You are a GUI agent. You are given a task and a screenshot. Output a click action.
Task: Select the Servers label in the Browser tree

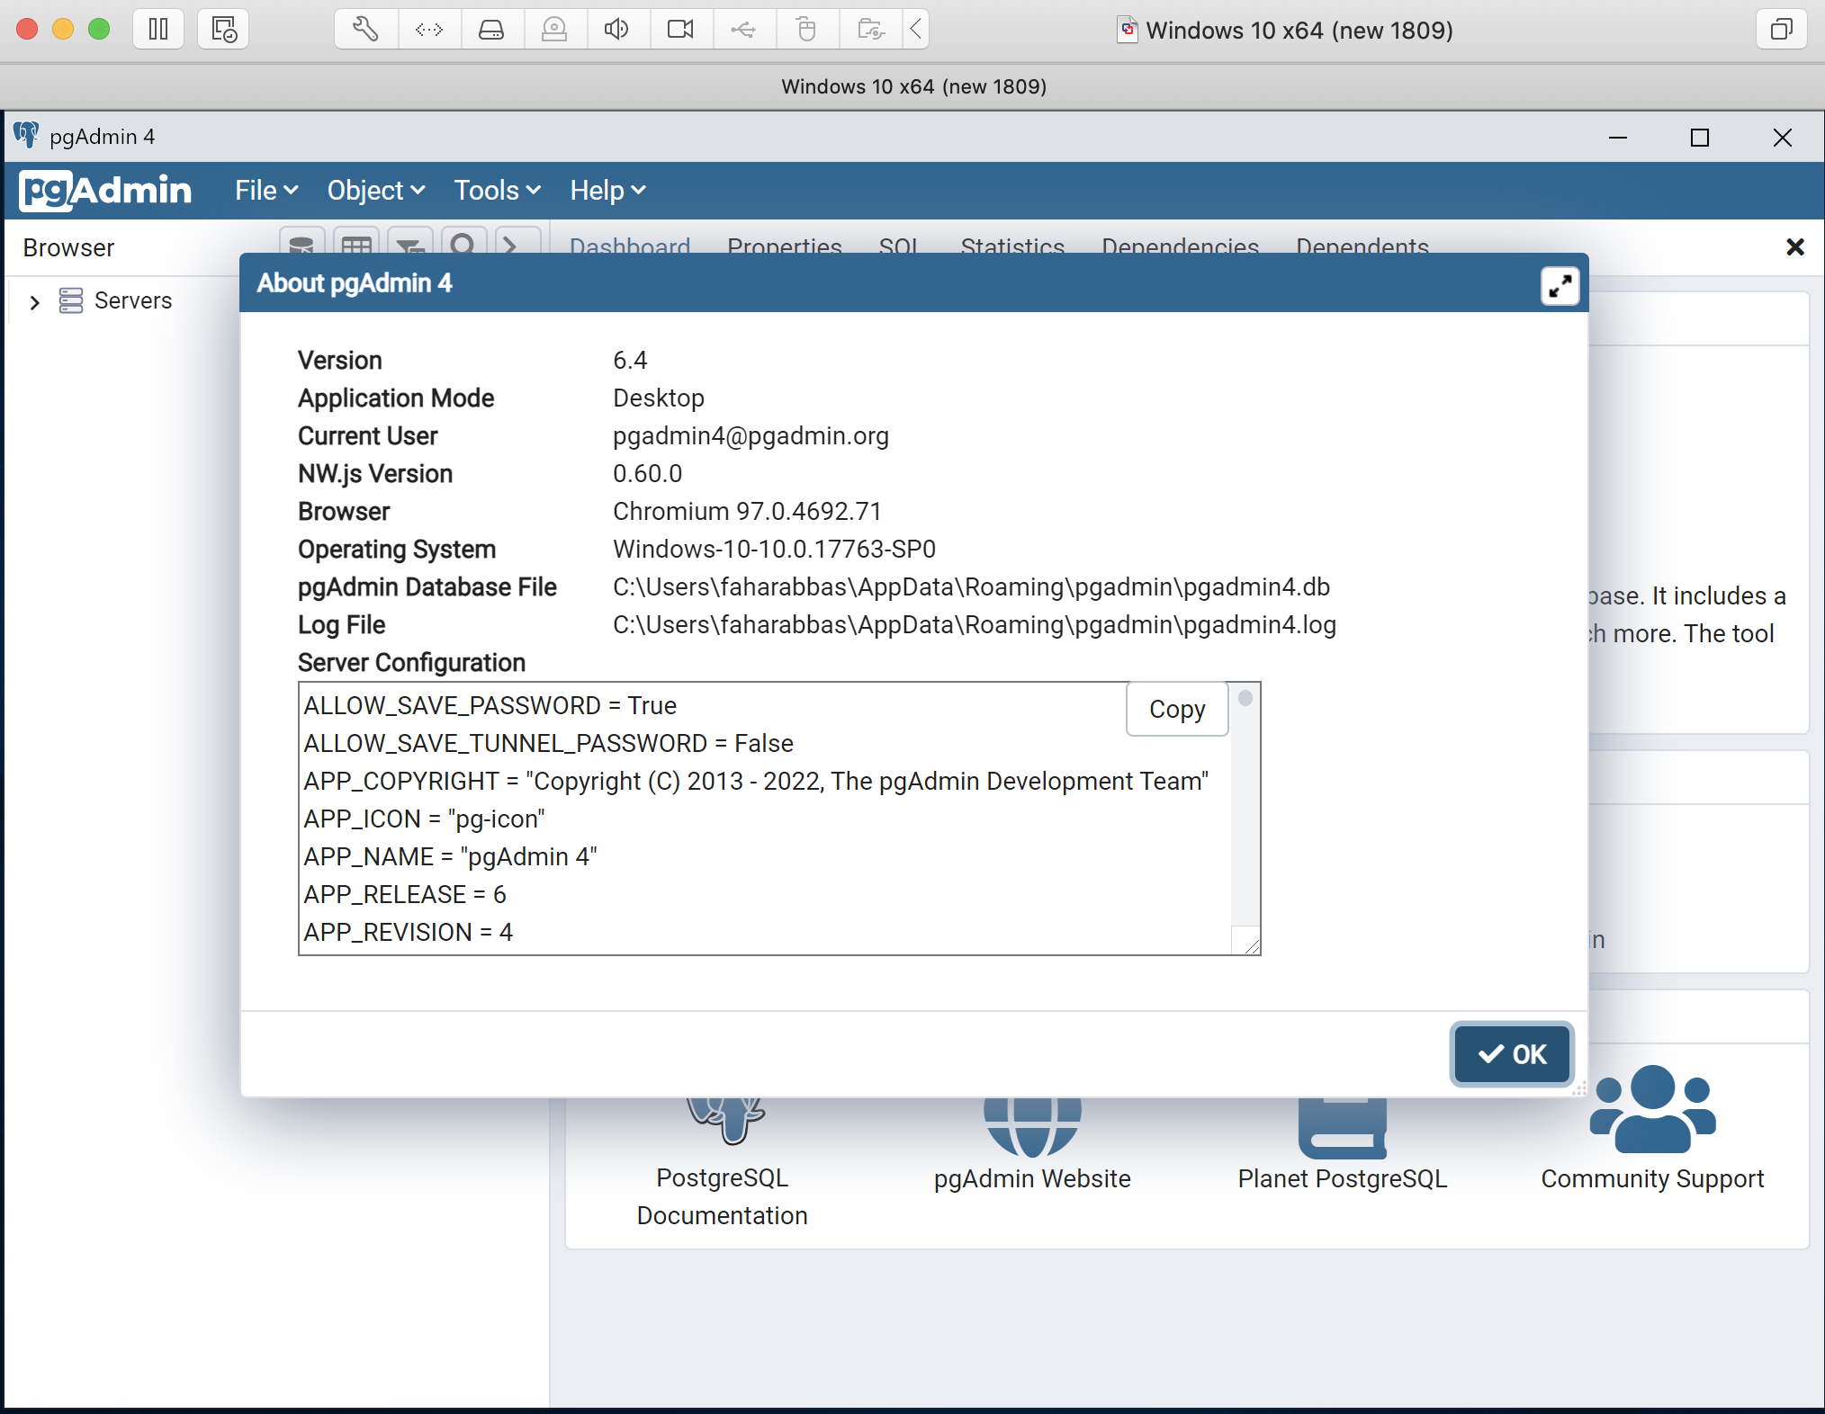(133, 300)
